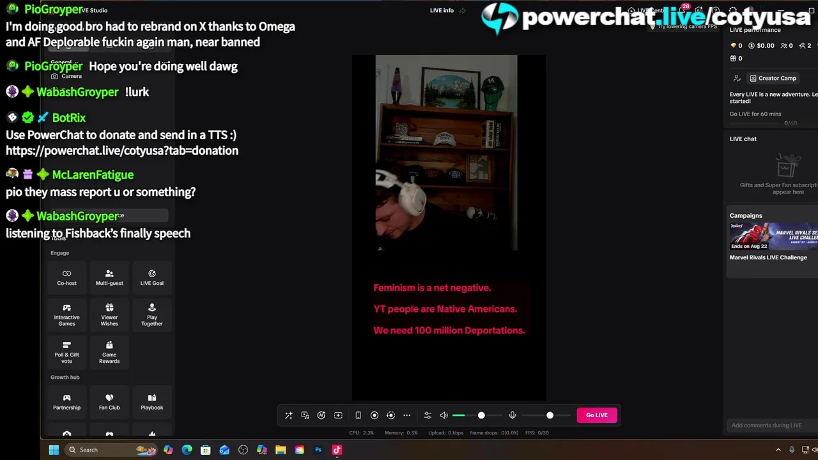
Task: Click the replay capture icon
Action: (390, 415)
